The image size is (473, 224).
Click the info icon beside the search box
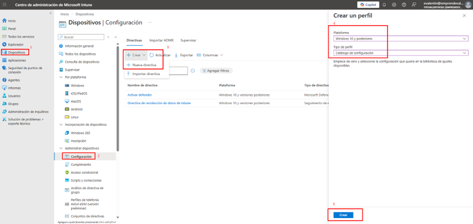193,70
